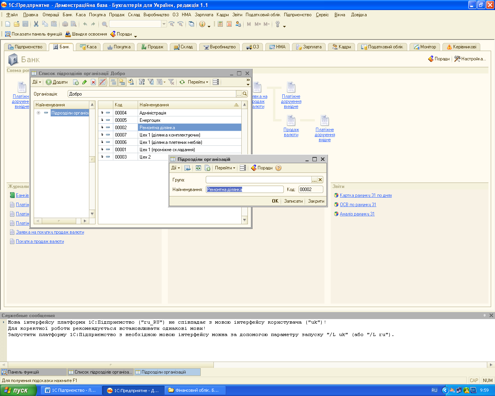Click the set filter and sort icon

[142, 82]
